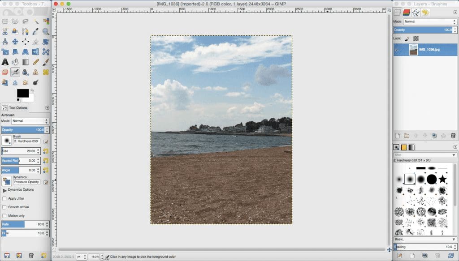
Task: Select the Text tool
Action: click(x=5, y=62)
